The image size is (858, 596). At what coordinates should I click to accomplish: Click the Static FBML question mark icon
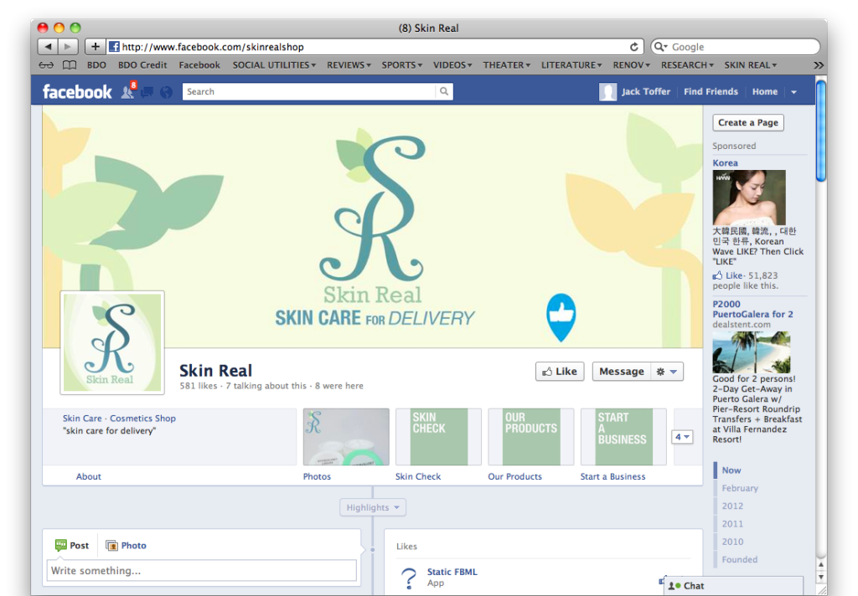click(x=409, y=578)
